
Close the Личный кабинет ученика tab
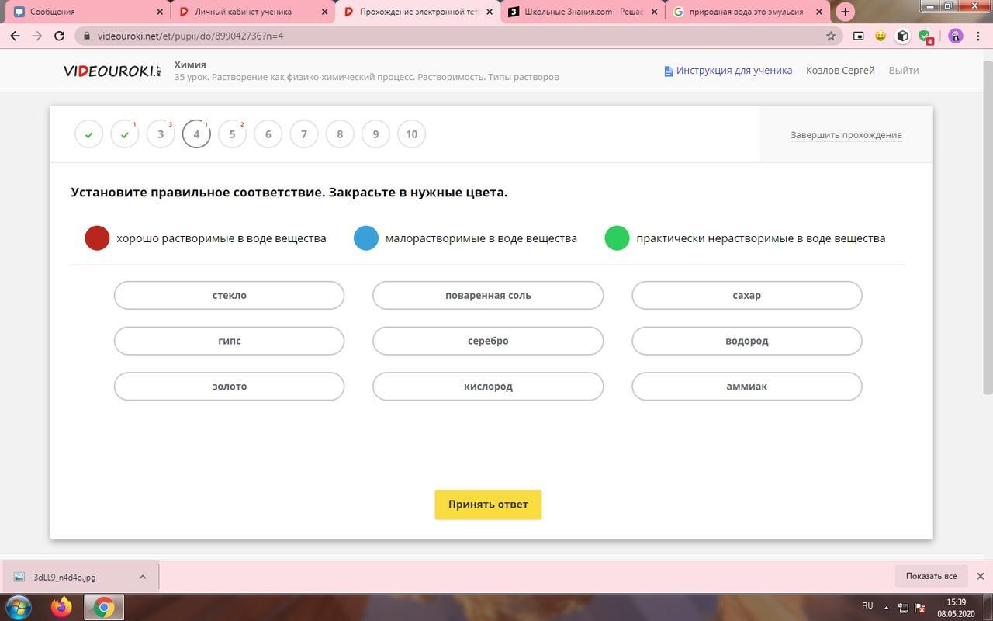tap(324, 12)
